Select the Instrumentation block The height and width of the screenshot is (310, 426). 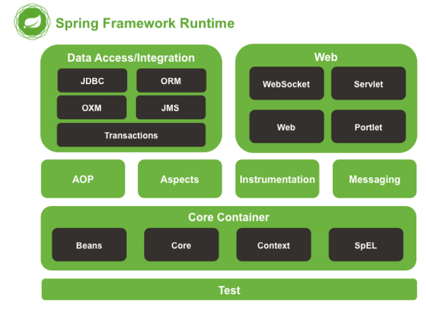point(277,179)
